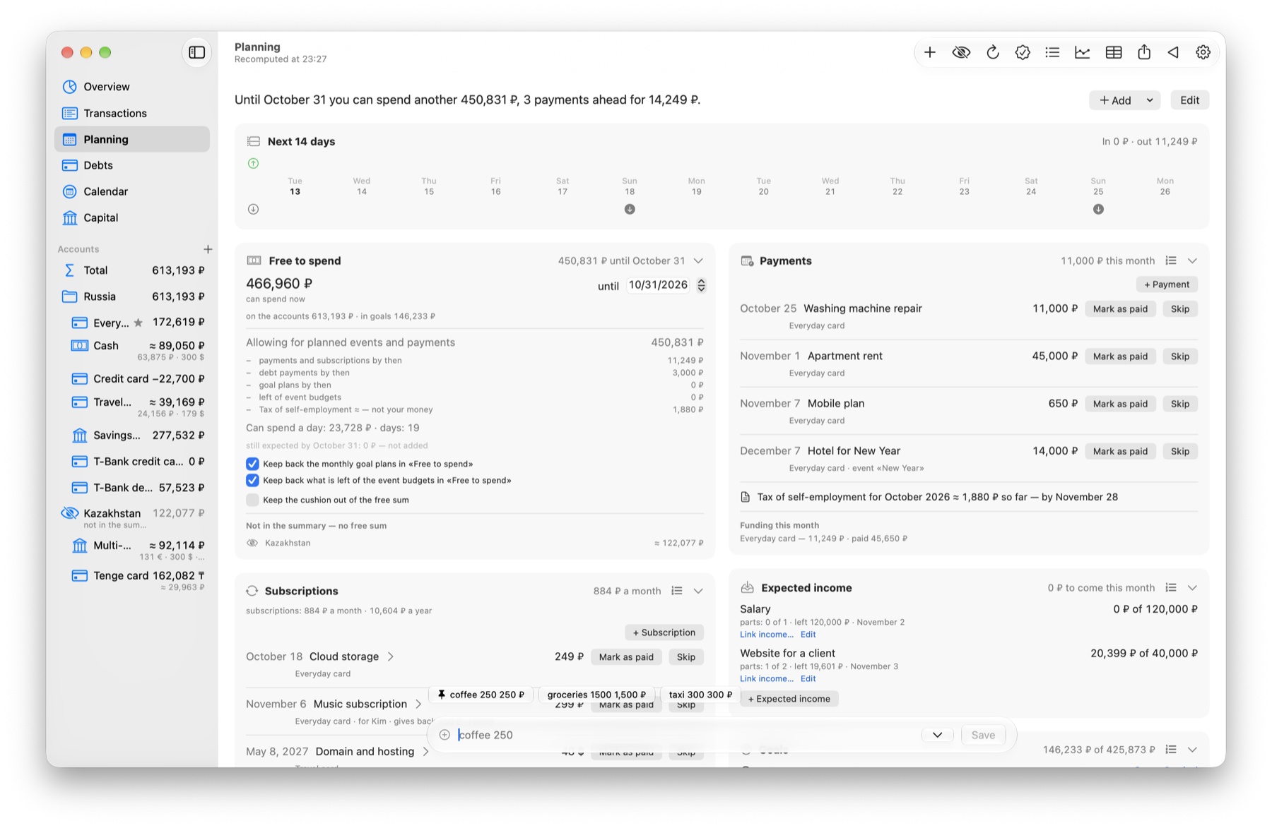Screen dimensions: 1272x828
Task: Adjust the until date stepper
Action: tap(701, 285)
